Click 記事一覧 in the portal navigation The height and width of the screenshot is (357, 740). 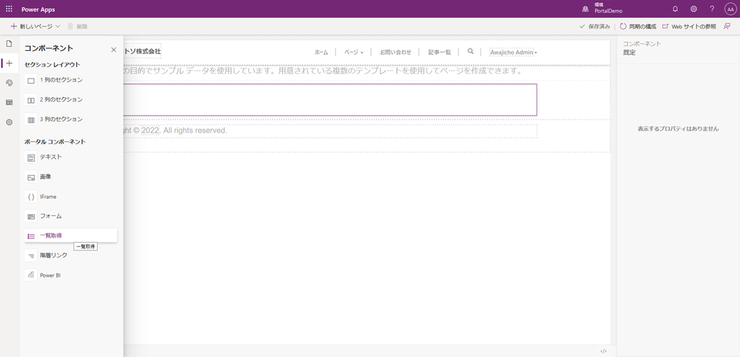coord(439,52)
